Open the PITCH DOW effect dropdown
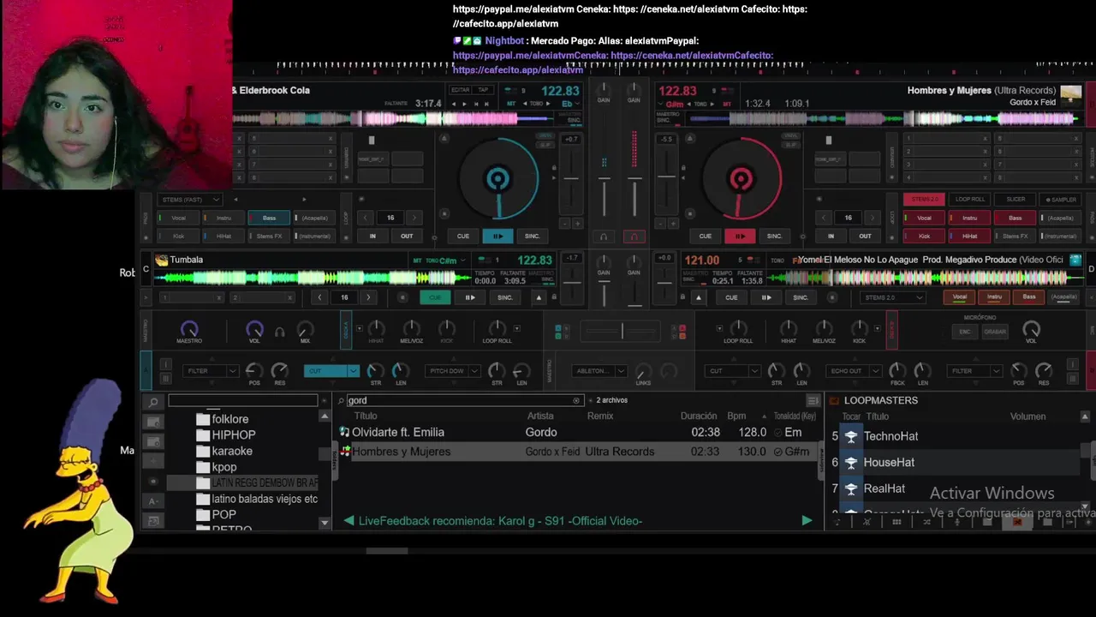1096x617 pixels. click(x=453, y=371)
